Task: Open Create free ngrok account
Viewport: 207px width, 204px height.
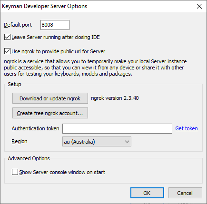Action: pos(50,113)
